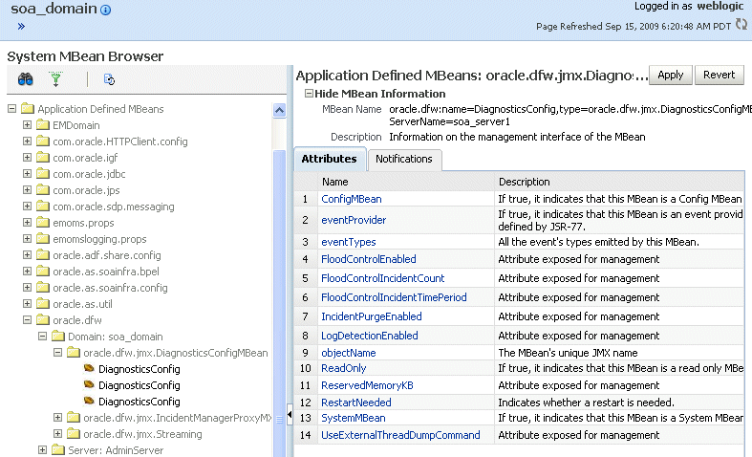752x457 pixels.
Task: Click the page refresh arrows icon
Action: click(741, 24)
